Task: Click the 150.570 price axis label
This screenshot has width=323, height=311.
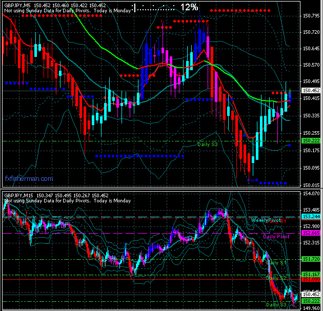Action: (311, 65)
